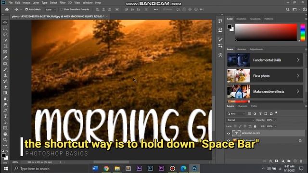The image size is (308, 173).
Task: Open Google Chrome from the taskbar
Action: [x=106, y=169]
